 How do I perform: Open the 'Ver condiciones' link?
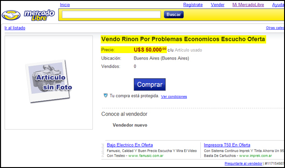174,97
